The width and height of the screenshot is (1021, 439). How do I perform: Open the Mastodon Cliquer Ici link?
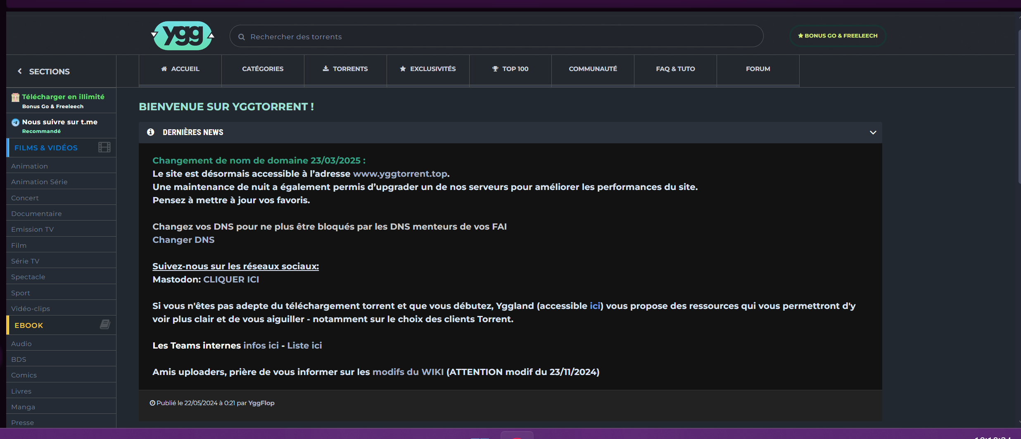[231, 280]
